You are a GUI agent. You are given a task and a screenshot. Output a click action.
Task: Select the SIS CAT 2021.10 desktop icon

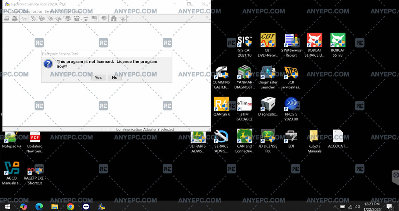(x=244, y=45)
